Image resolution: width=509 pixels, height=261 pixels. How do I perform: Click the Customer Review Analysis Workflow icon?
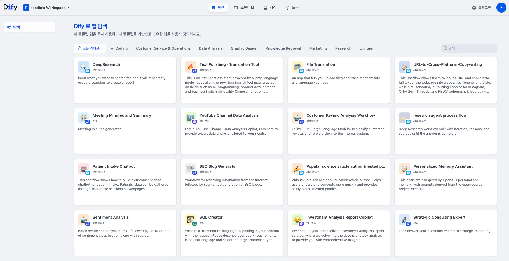pyautogui.click(x=297, y=118)
